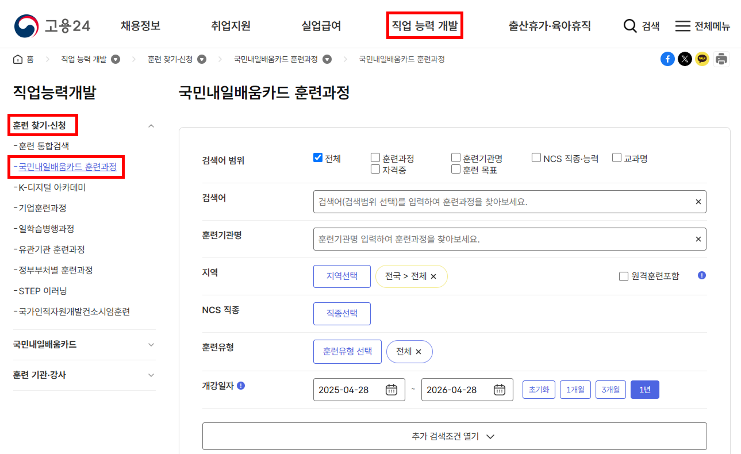The image size is (741, 454).
Task: Share page via X (Twitter) icon
Action: tap(685, 59)
